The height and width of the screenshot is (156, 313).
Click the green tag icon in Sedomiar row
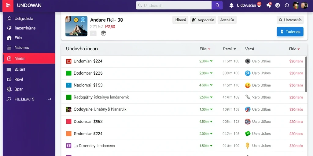click(x=248, y=133)
